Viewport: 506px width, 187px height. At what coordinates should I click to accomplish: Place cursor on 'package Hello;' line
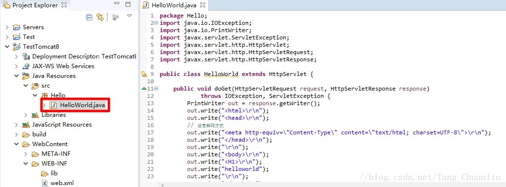[x=183, y=16]
